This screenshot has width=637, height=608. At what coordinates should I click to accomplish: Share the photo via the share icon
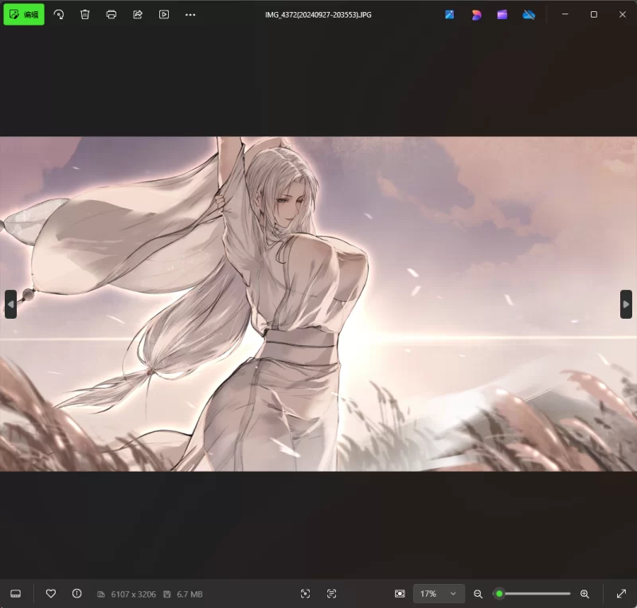(138, 14)
